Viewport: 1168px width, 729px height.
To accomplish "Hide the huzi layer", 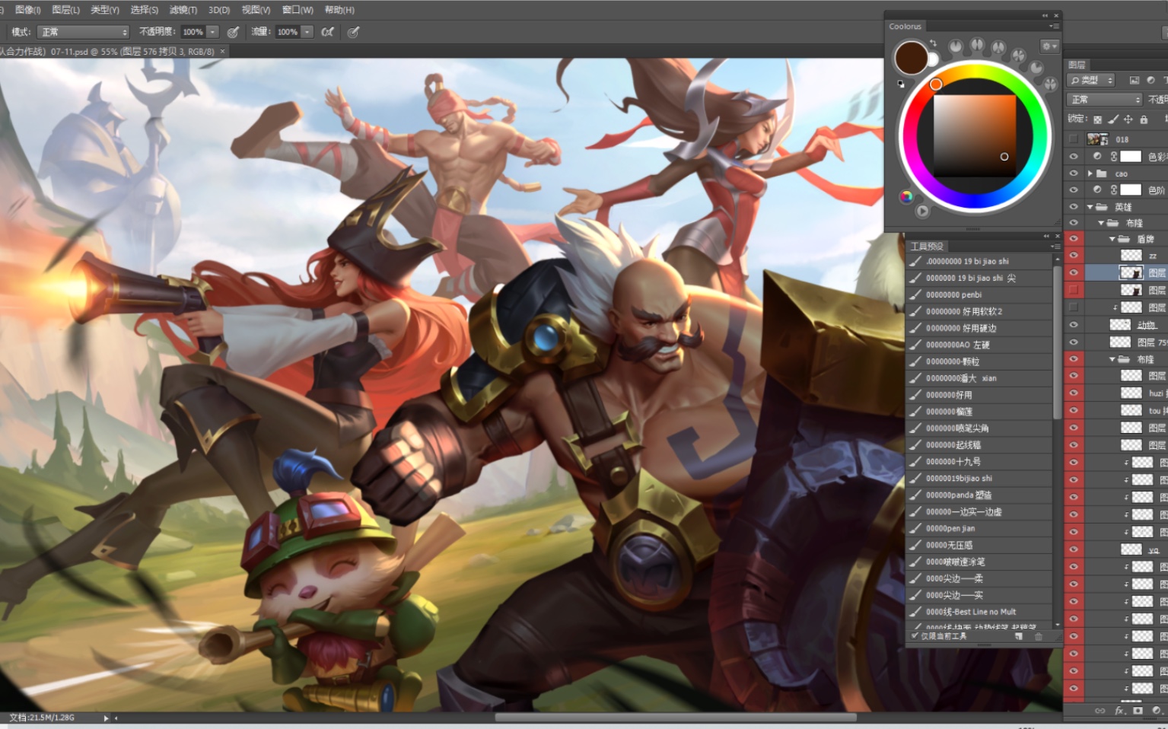I will (1073, 393).
